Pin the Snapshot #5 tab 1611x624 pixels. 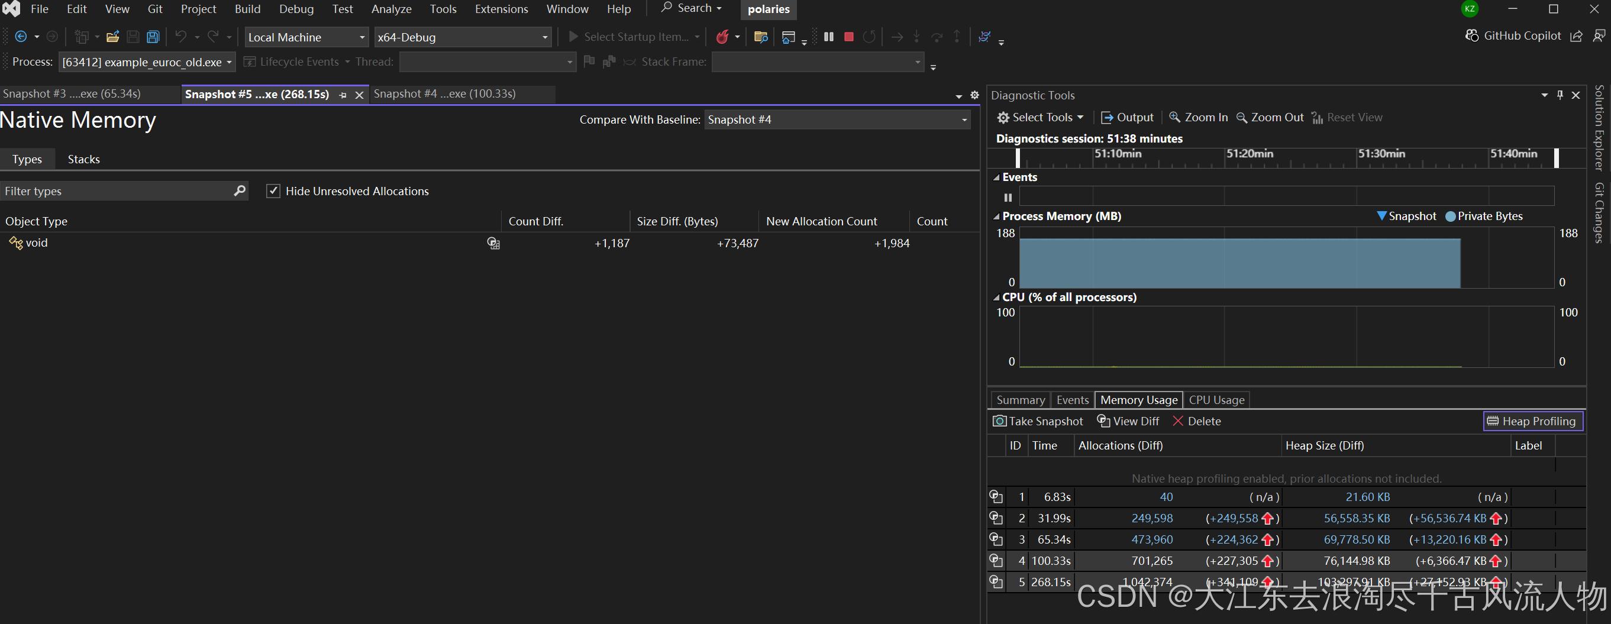[343, 95]
